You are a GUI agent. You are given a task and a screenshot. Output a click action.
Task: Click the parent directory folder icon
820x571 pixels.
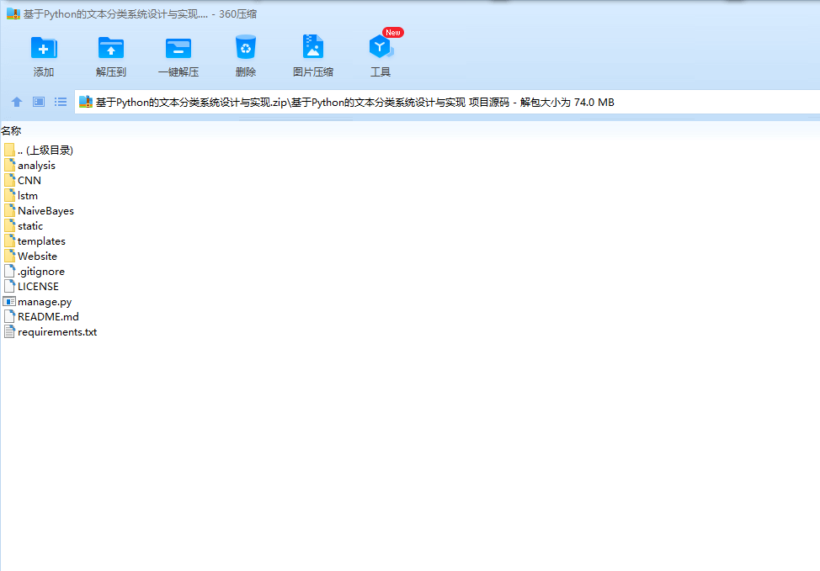point(9,150)
